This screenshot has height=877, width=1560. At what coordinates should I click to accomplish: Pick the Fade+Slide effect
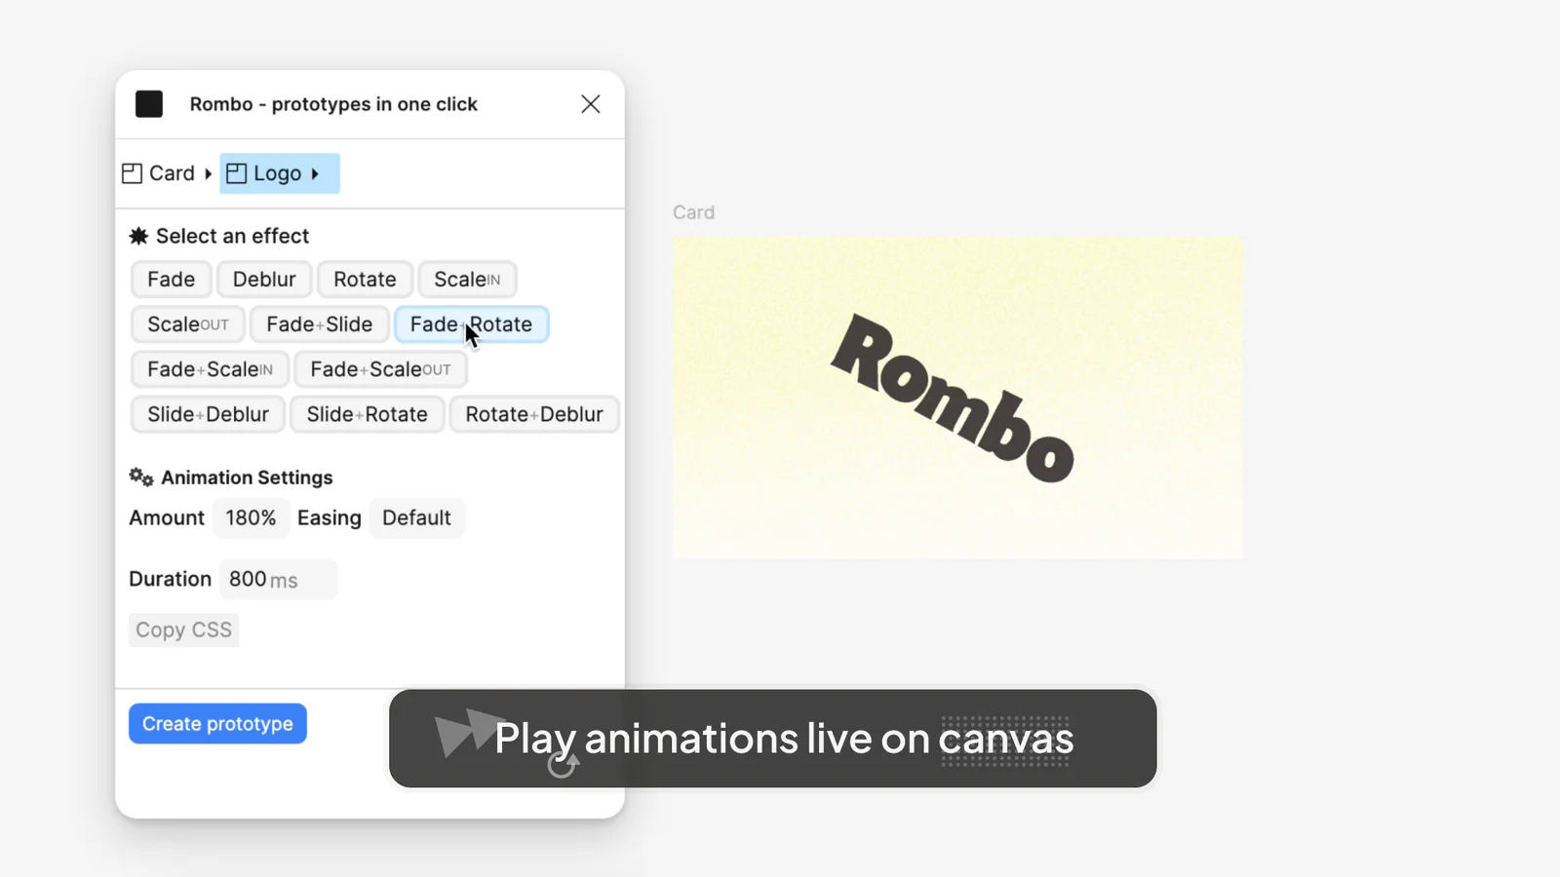tap(320, 324)
